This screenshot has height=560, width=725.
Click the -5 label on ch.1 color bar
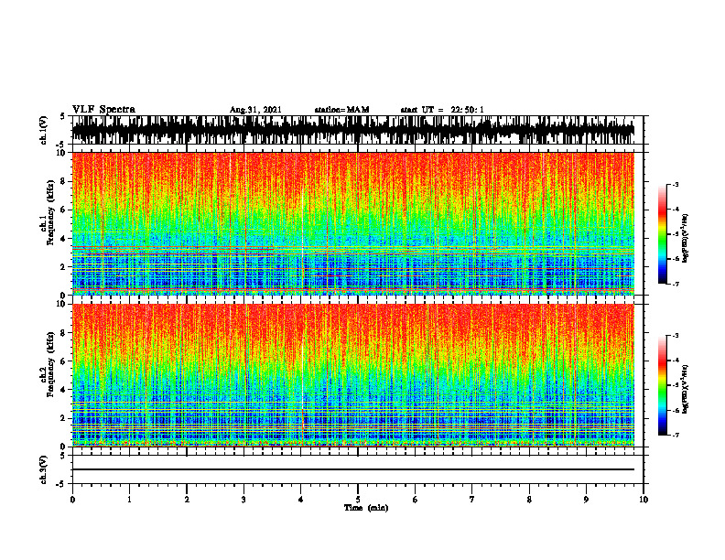point(675,234)
